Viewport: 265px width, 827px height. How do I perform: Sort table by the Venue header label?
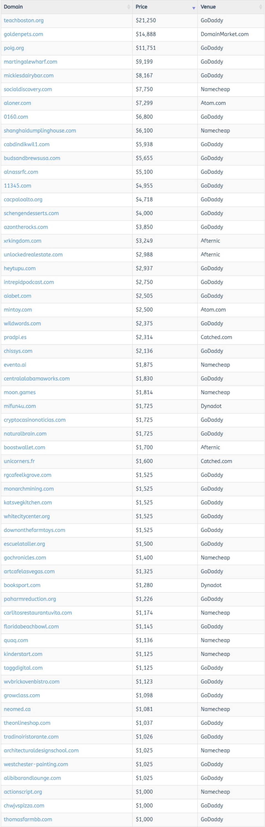coord(208,7)
